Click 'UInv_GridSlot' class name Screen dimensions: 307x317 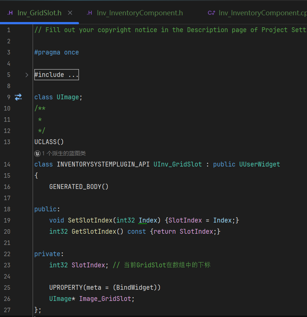pos(178,164)
